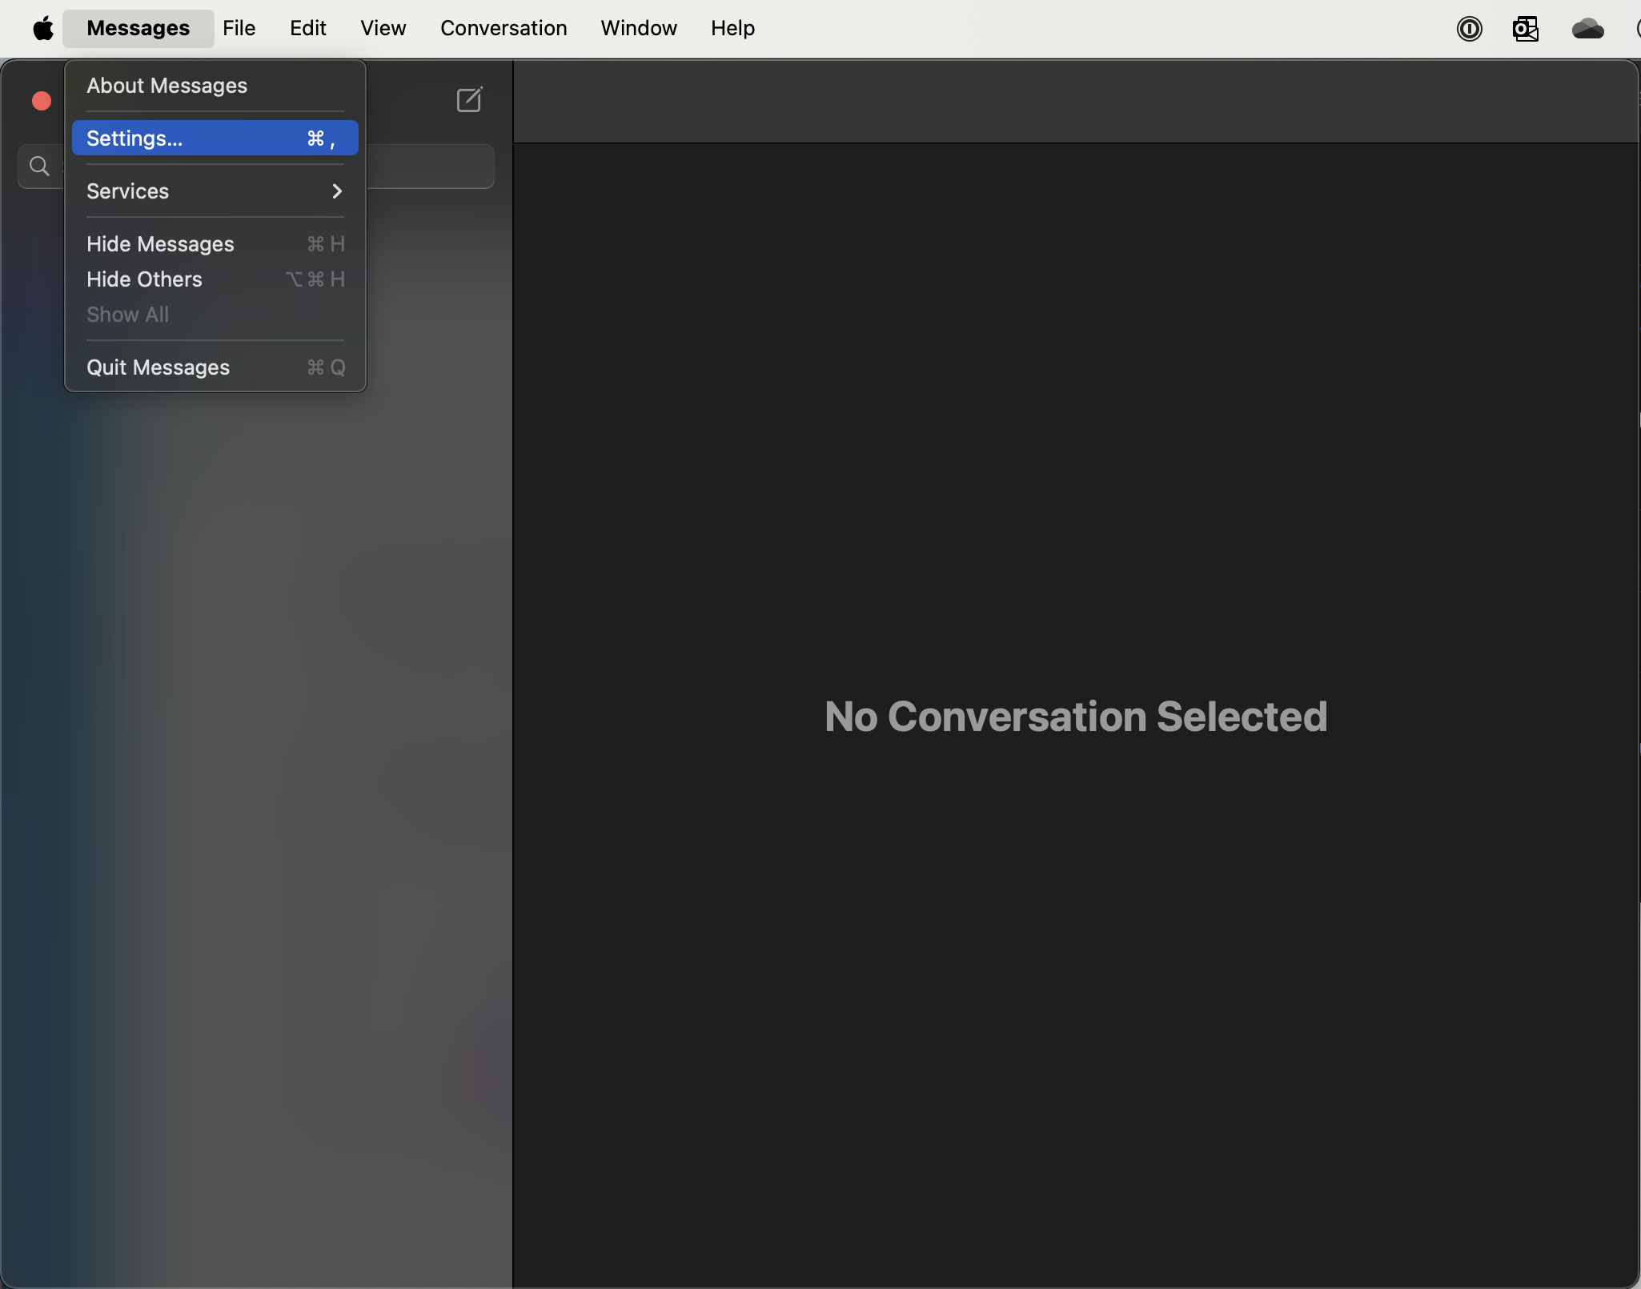This screenshot has width=1641, height=1289.
Task: Expand the Services submenu
Action: tap(215, 191)
